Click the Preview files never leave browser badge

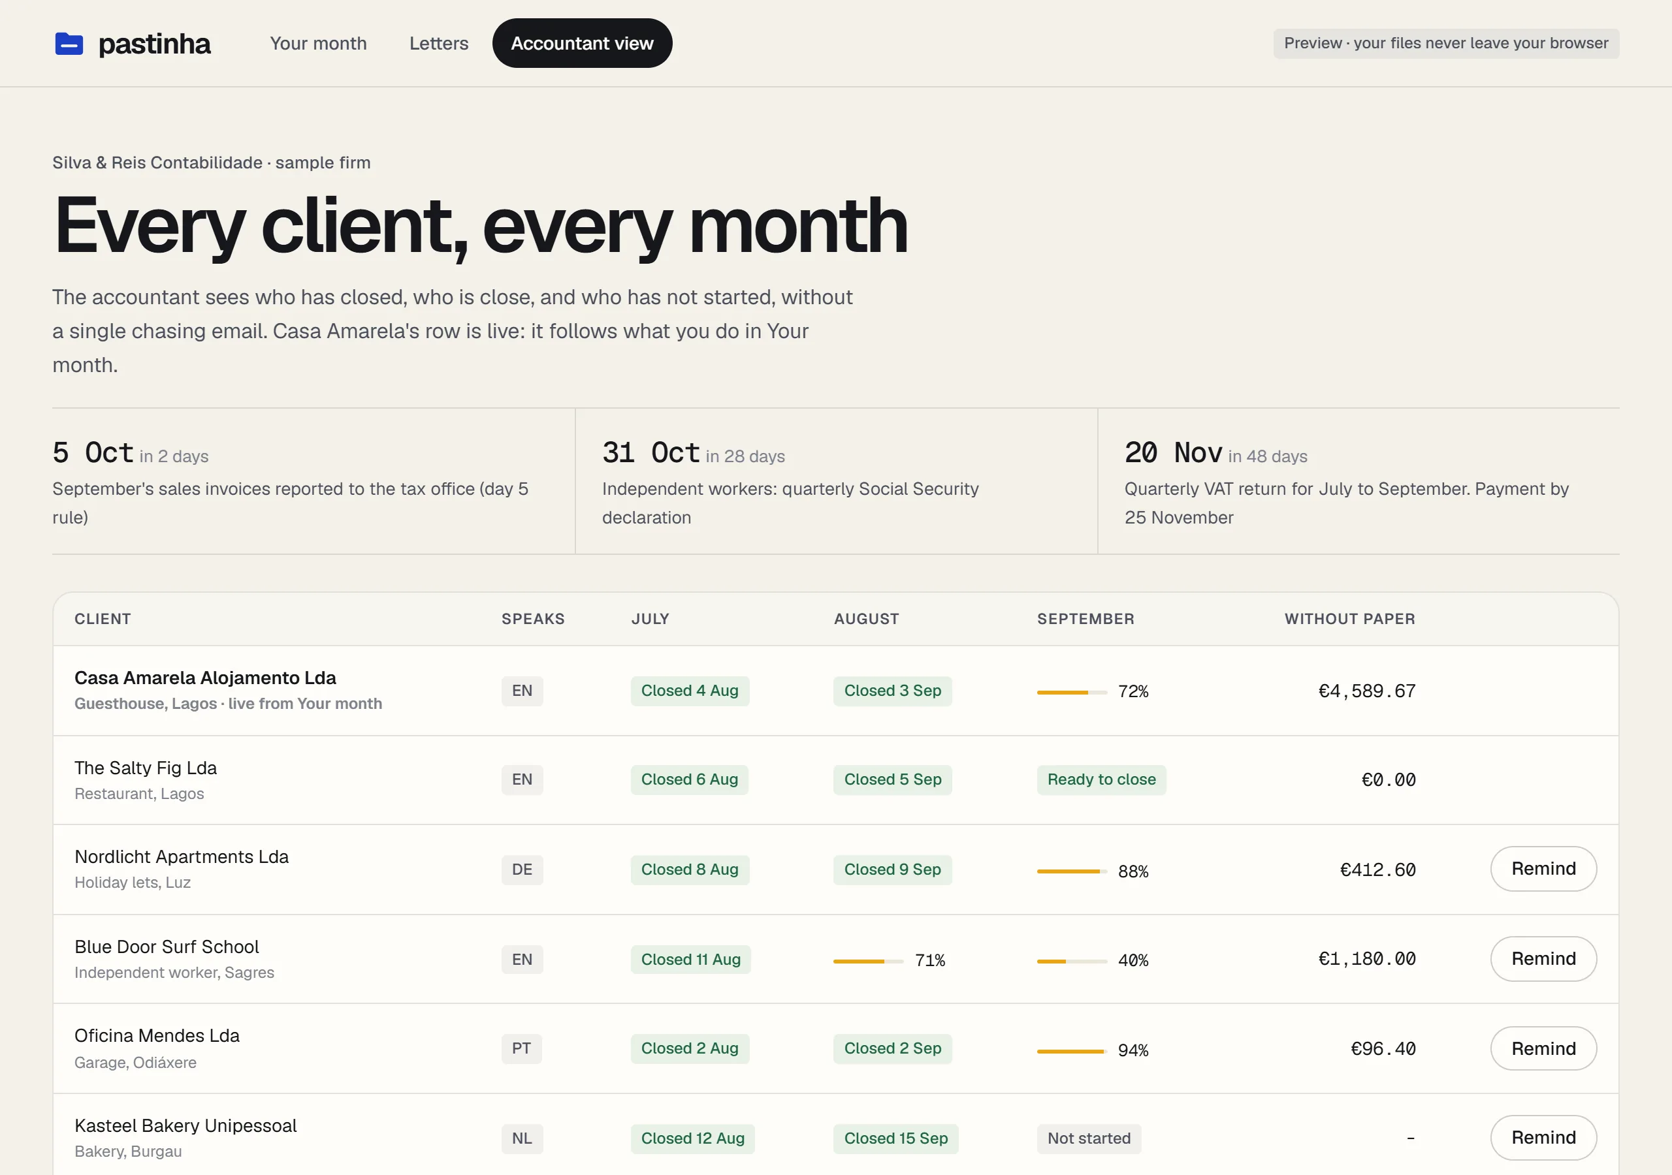tap(1445, 44)
